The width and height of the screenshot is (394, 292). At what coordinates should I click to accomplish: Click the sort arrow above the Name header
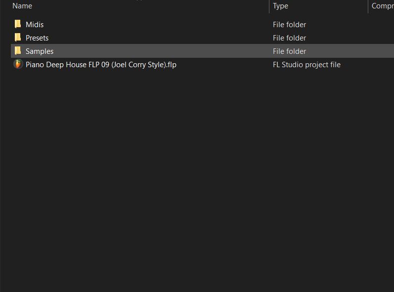click(x=140, y=1)
